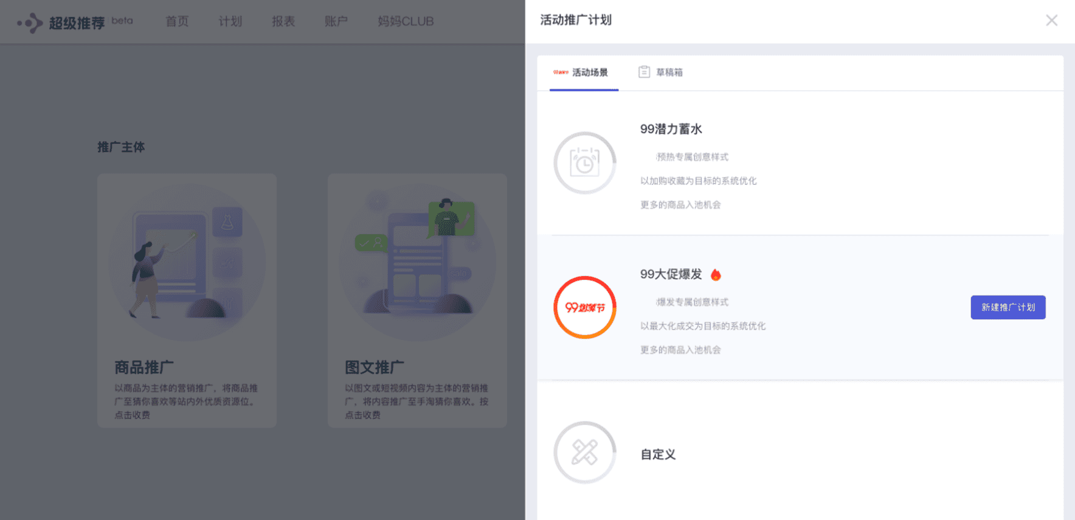Select the 图文推广 card title
The image size is (1075, 520).
(375, 367)
